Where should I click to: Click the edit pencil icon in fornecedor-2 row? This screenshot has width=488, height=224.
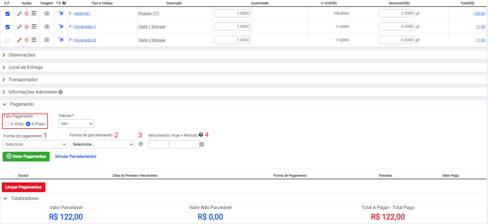click(x=20, y=40)
